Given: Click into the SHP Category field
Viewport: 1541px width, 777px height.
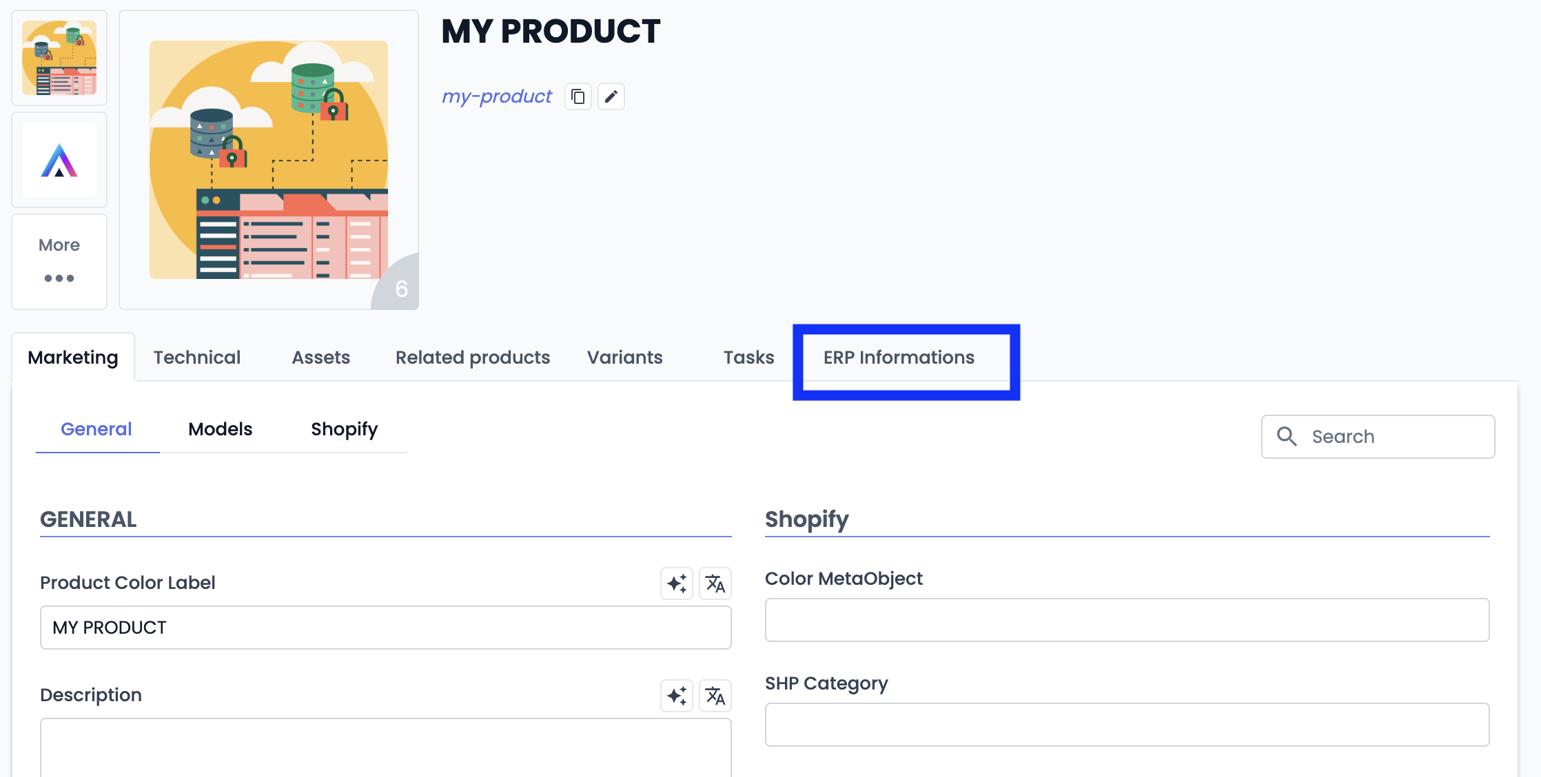Looking at the screenshot, I should coord(1127,725).
